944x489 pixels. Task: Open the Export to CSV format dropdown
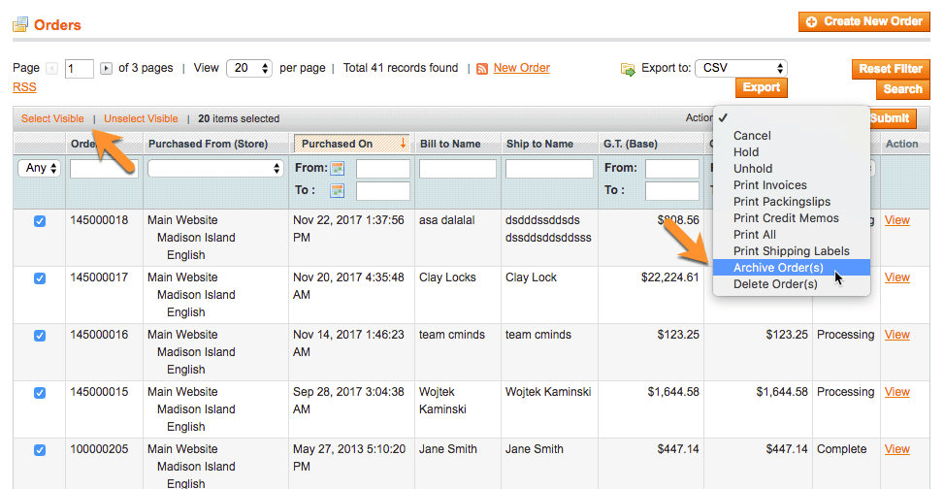[x=741, y=68]
